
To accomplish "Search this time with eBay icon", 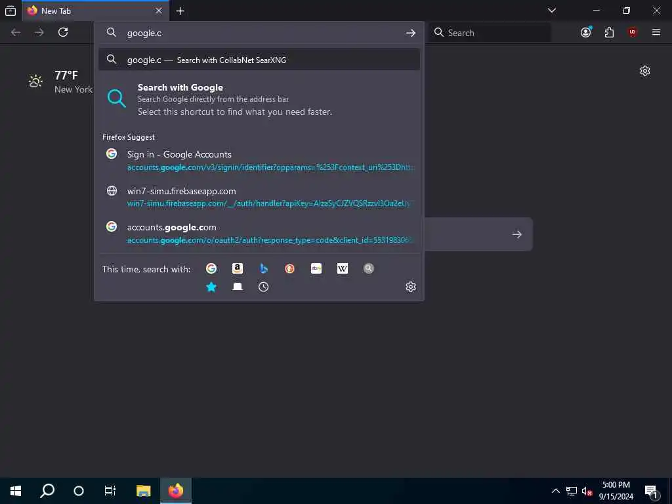I will (x=316, y=268).
